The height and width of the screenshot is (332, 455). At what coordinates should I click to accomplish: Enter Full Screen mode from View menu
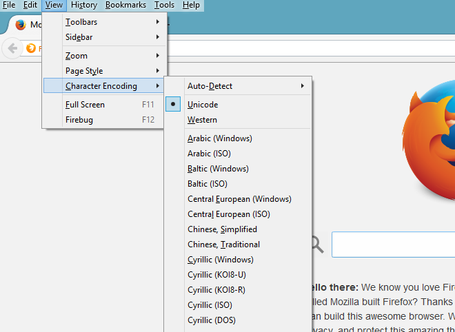point(105,105)
